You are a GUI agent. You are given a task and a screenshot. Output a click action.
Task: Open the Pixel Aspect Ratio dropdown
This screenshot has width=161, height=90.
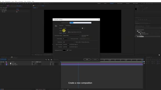coord(72,35)
